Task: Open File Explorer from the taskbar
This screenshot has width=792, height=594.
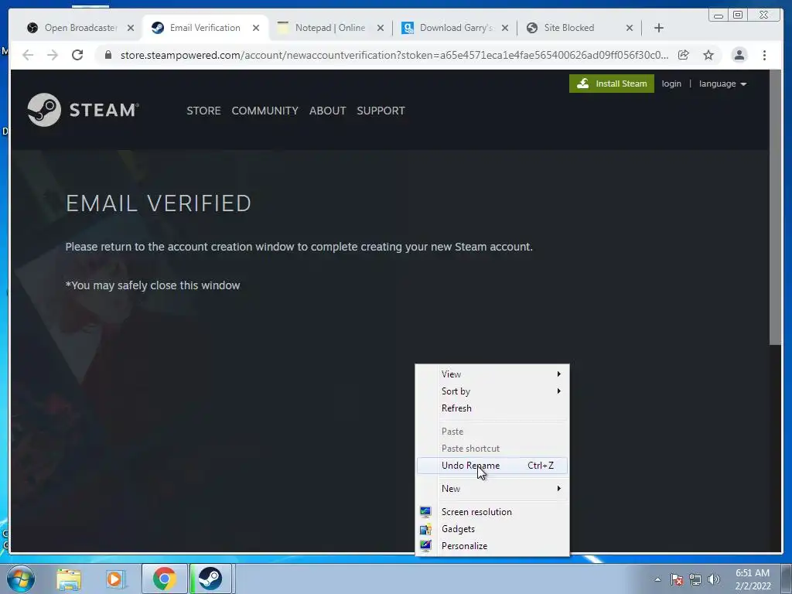Action: 69,579
